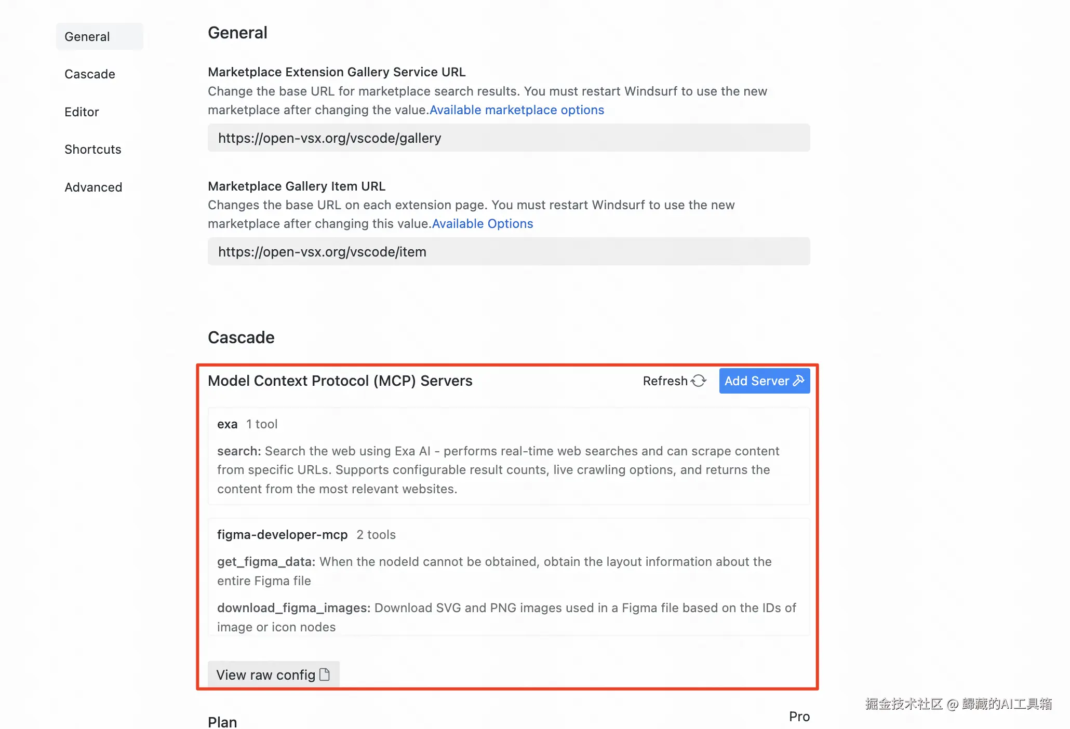Click the get_figma_data tool name
Screen dimensions: 1070x729
click(266, 562)
